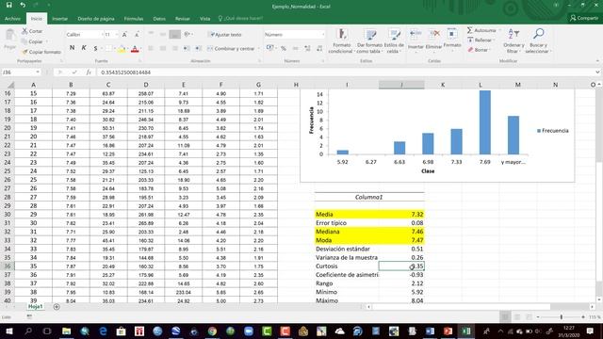The height and width of the screenshot is (339, 603).
Task: Apply yellow fill color to cell
Action: [x=122, y=48]
